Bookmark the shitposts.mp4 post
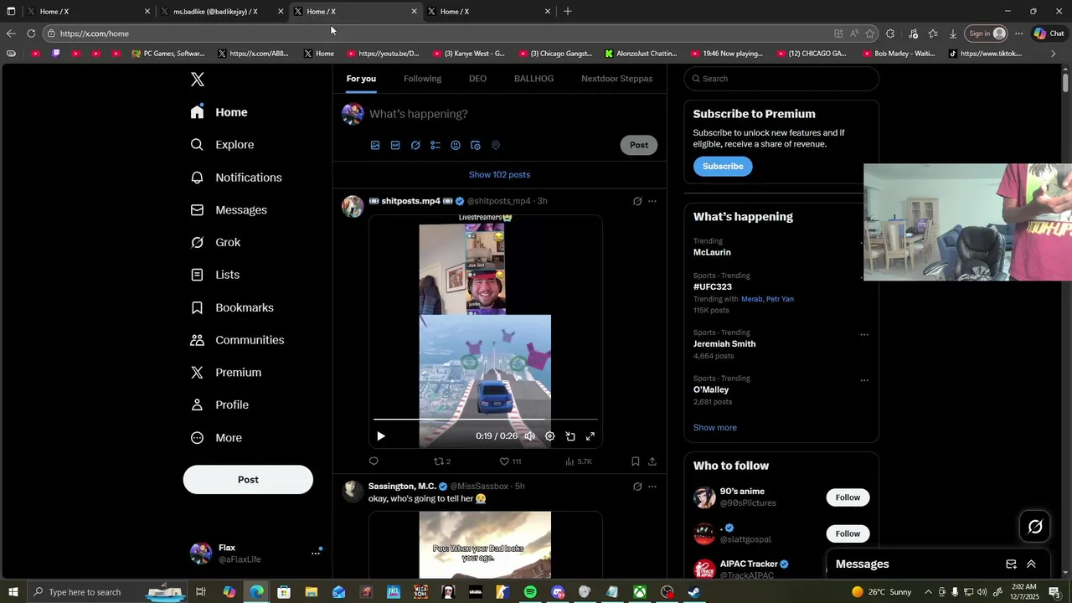The width and height of the screenshot is (1072, 603). click(x=635, y=461)
